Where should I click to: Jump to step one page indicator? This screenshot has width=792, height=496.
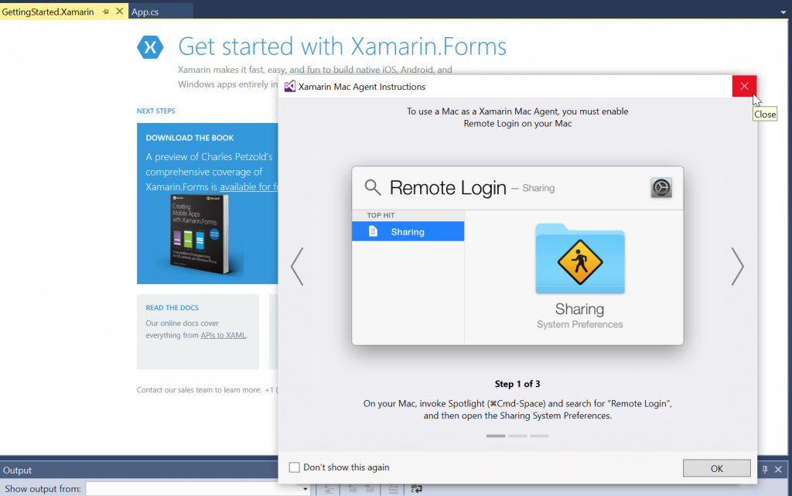click(496, 436)
